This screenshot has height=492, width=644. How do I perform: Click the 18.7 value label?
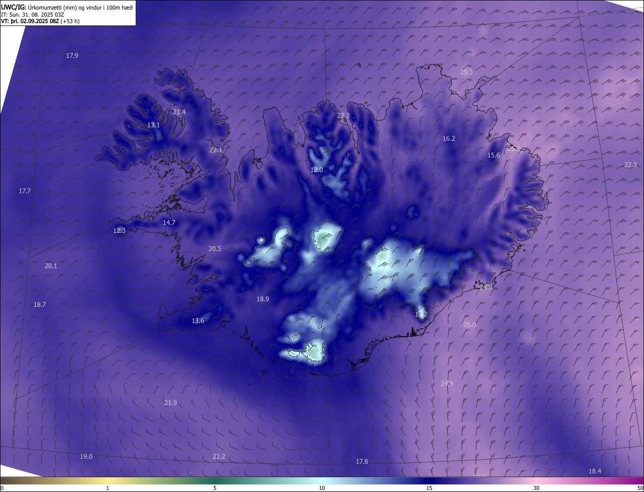(40, 304)
